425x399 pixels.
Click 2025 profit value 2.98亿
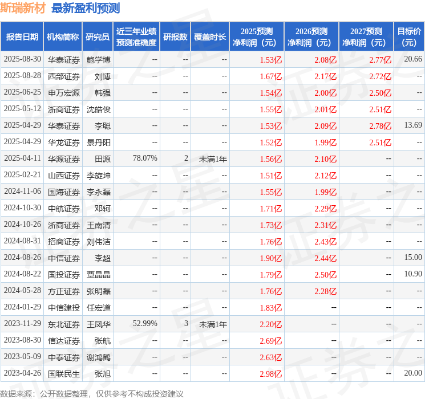click(271, 374)
